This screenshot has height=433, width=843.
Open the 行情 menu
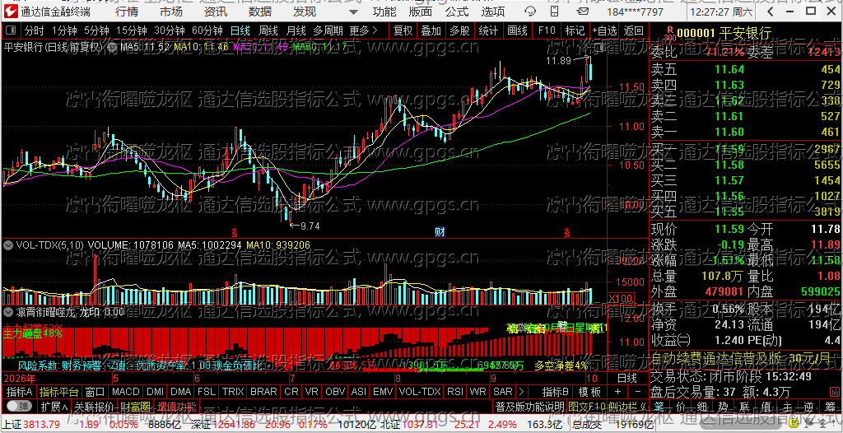[126, 12]
